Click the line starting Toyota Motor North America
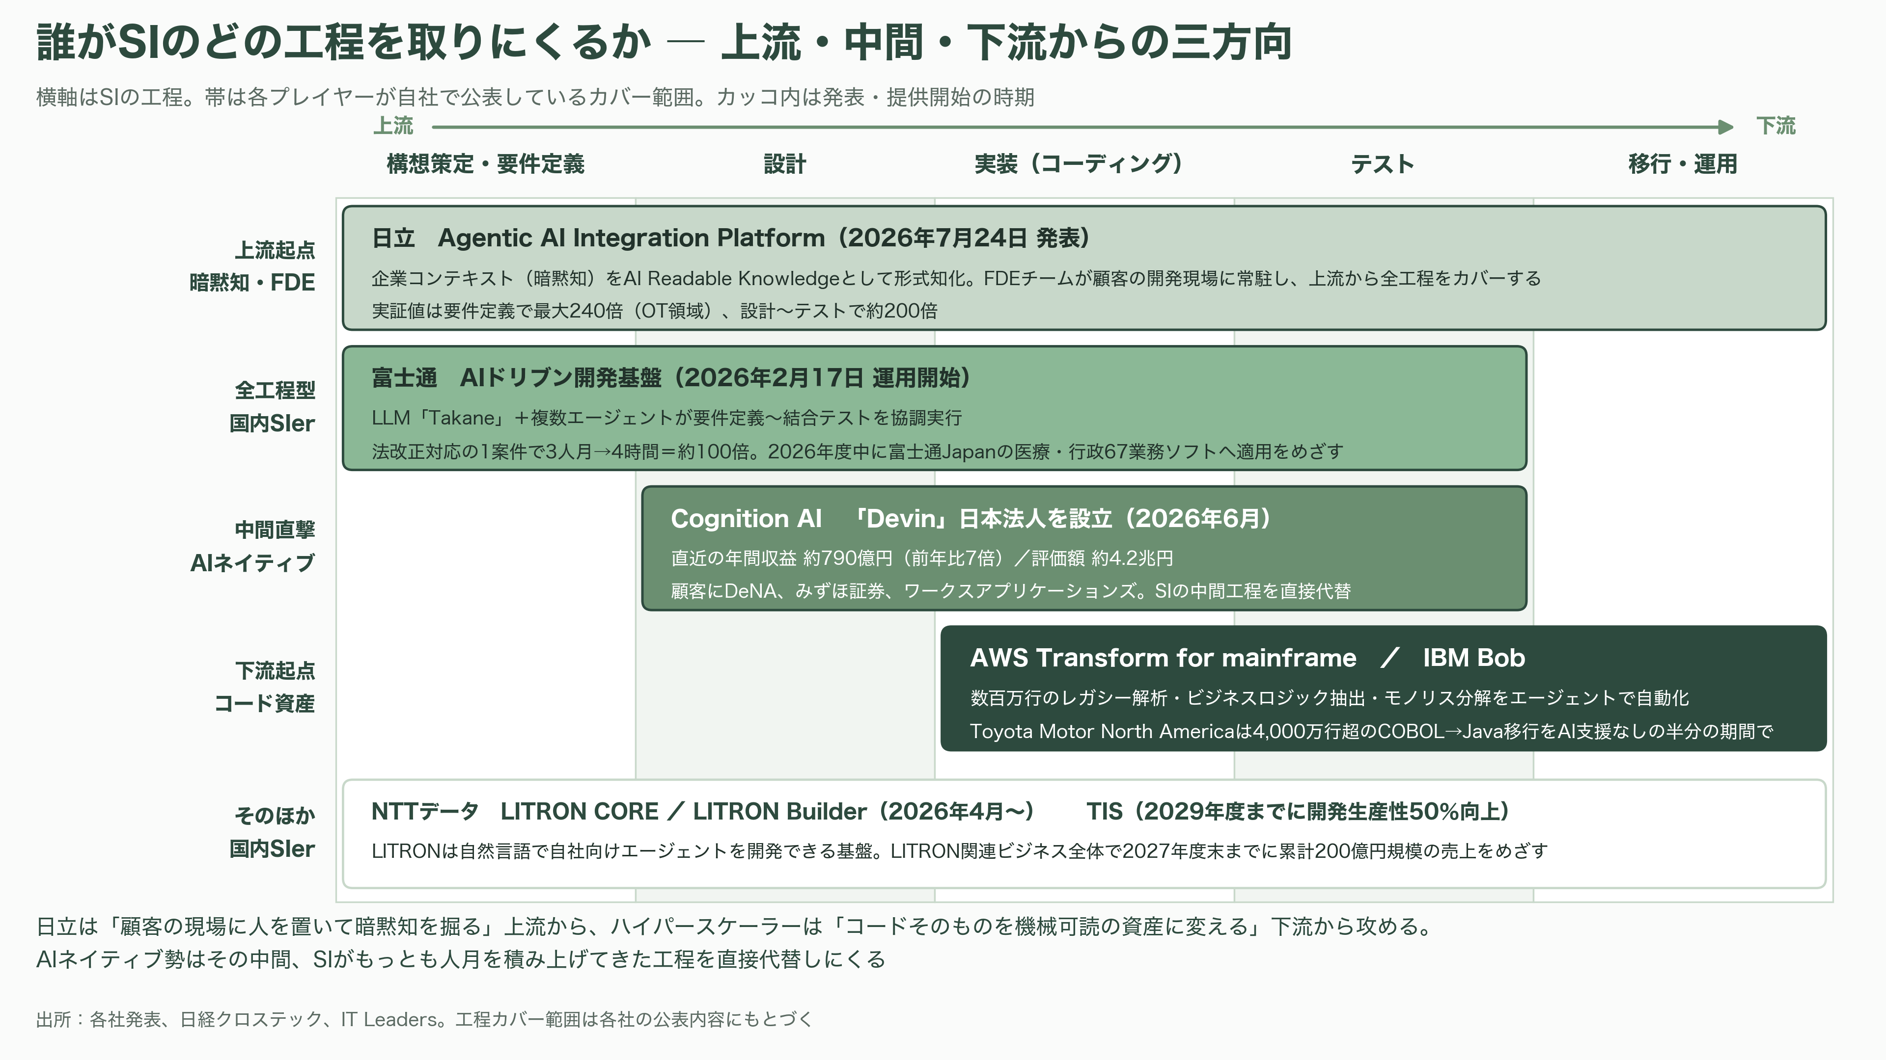Screen dimensions: 1886x1060 (1371, 732)
